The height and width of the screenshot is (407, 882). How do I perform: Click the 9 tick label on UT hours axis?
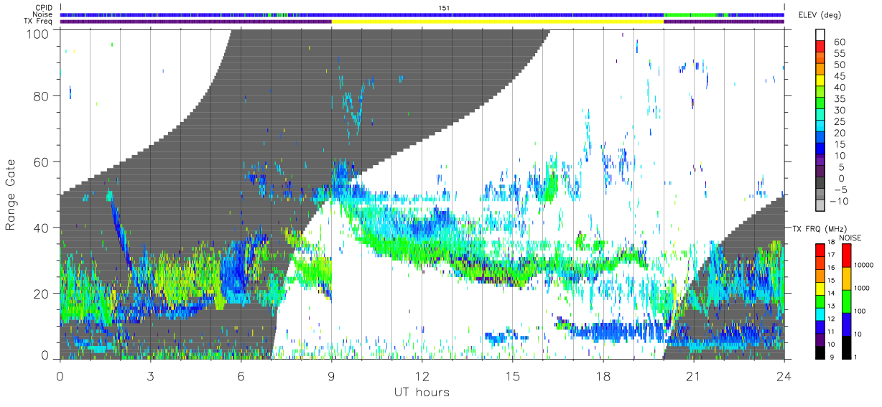331,376
